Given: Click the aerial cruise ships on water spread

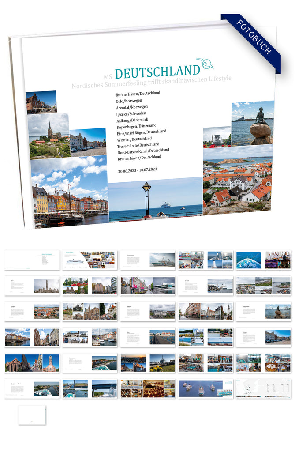Looking at the screenshot, I should pos(205,388).
